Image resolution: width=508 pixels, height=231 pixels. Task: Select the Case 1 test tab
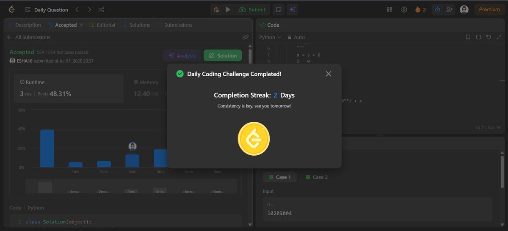click(280, 177)
